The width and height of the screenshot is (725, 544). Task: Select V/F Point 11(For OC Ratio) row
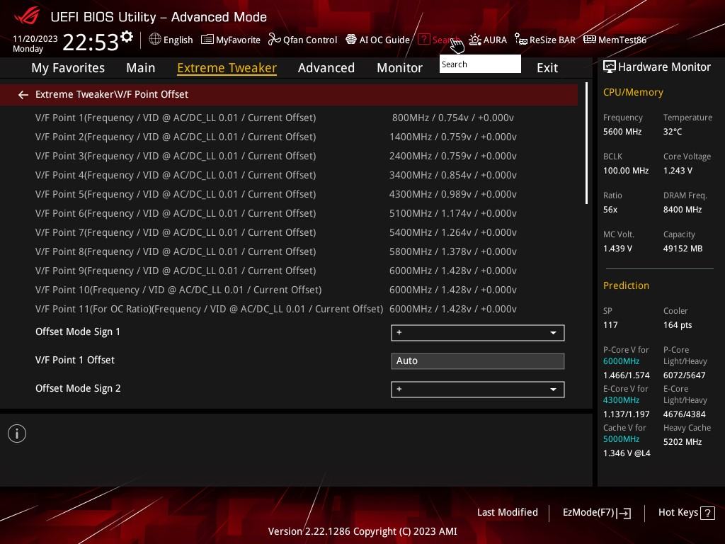(x=289, y=309)
